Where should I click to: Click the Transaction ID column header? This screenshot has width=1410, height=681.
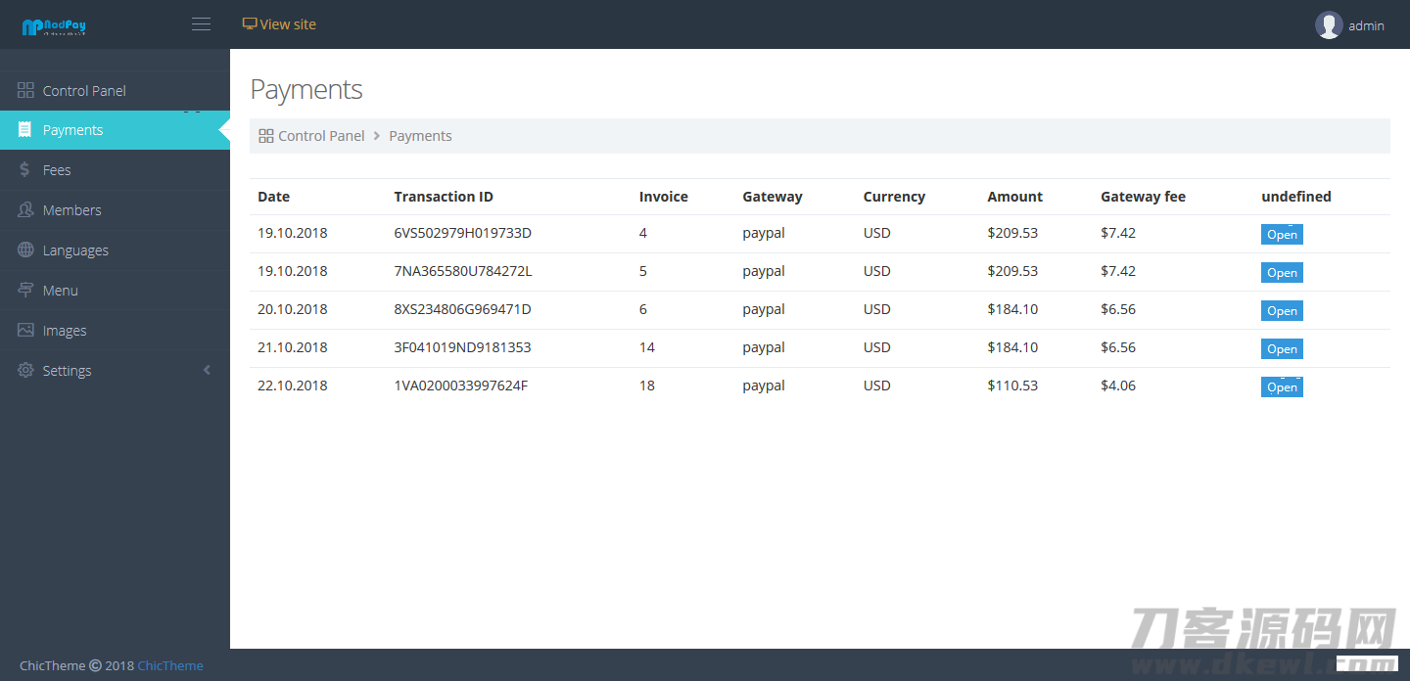(x=444, y=197)
